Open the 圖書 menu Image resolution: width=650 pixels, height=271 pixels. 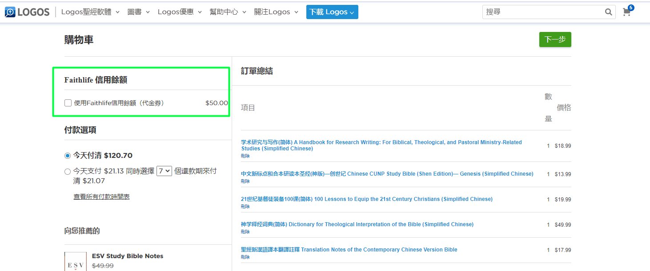(x=138, y=12)
